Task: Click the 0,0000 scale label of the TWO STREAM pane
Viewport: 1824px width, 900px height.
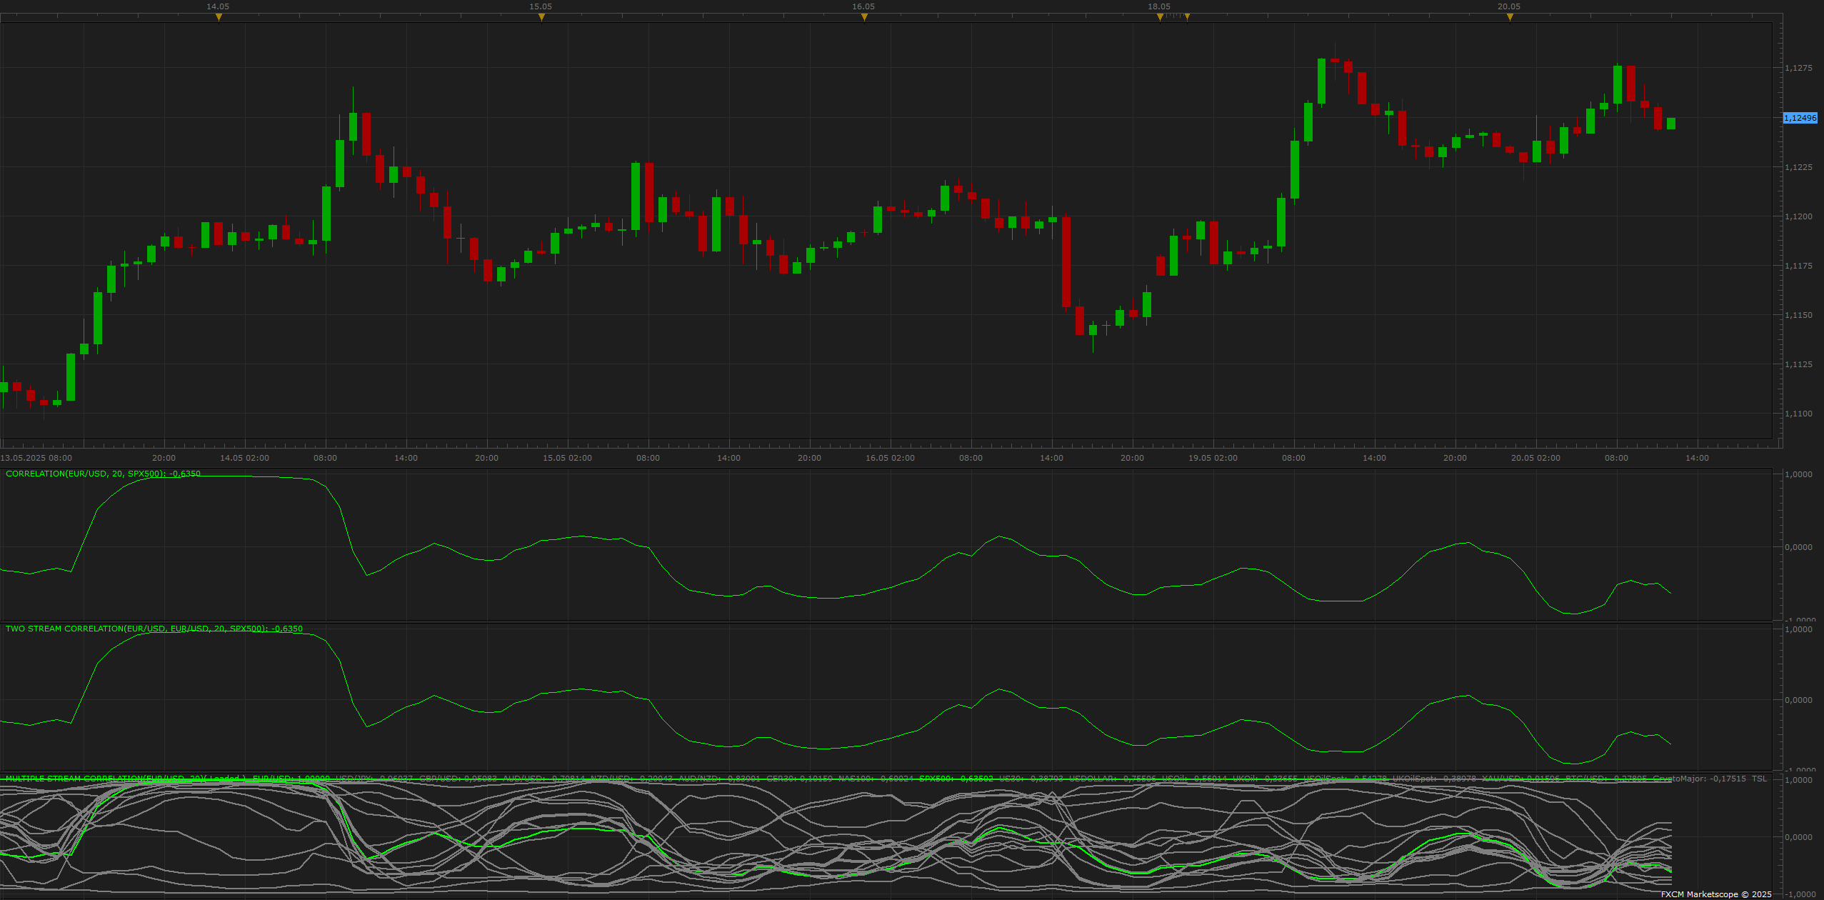Action: pyautogui.click(x=1798, y=700)
